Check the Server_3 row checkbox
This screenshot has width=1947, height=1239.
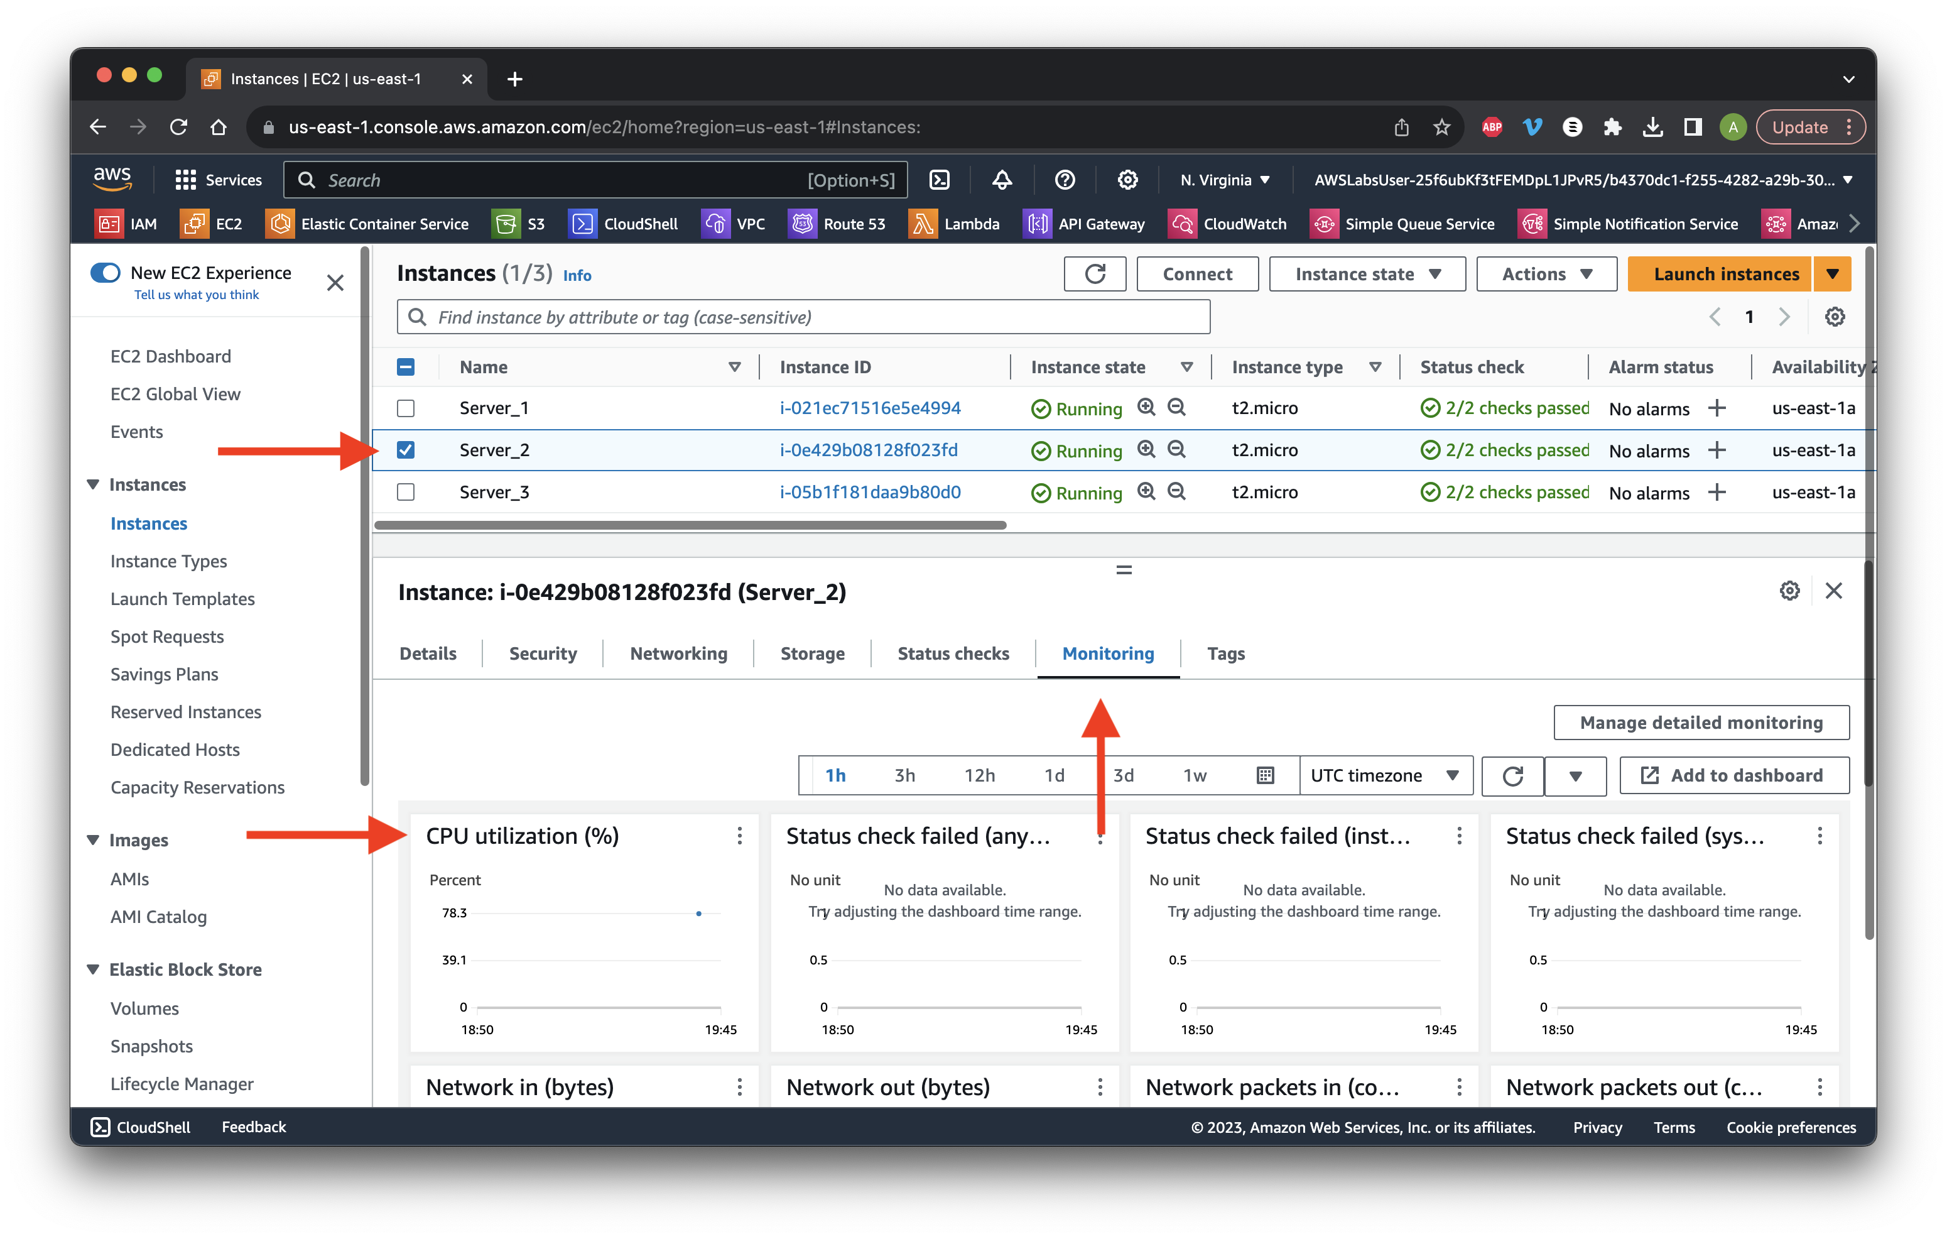click(x=406, y=492)
